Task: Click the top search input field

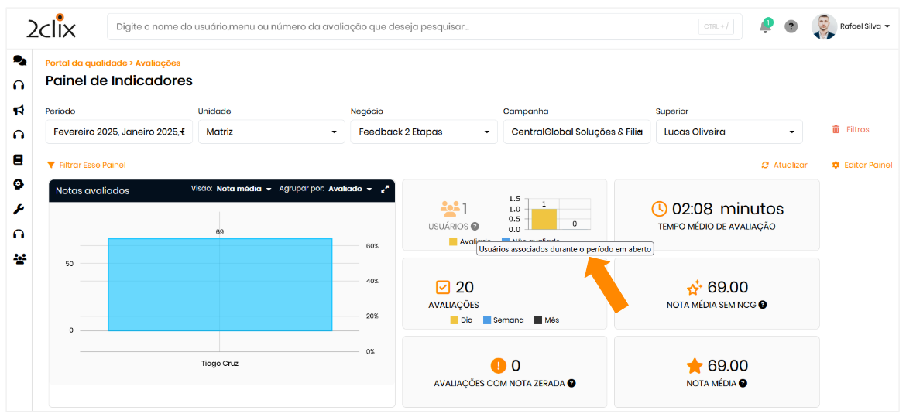Action: pyautogui.click(x=403, y=26)
